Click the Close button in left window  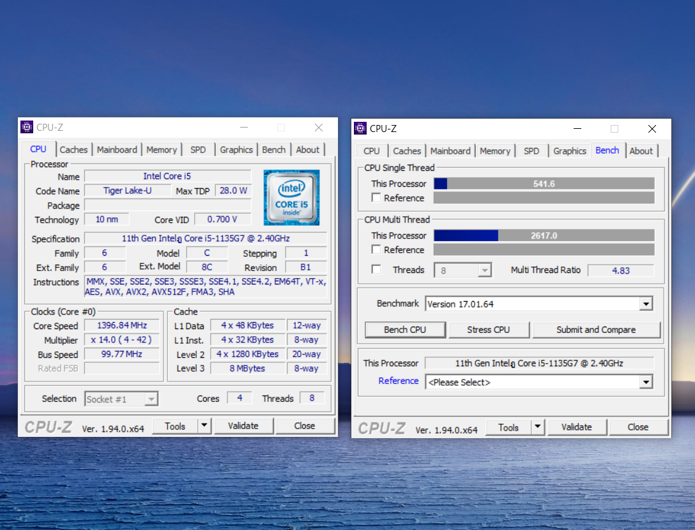click(x=305, y=425)
